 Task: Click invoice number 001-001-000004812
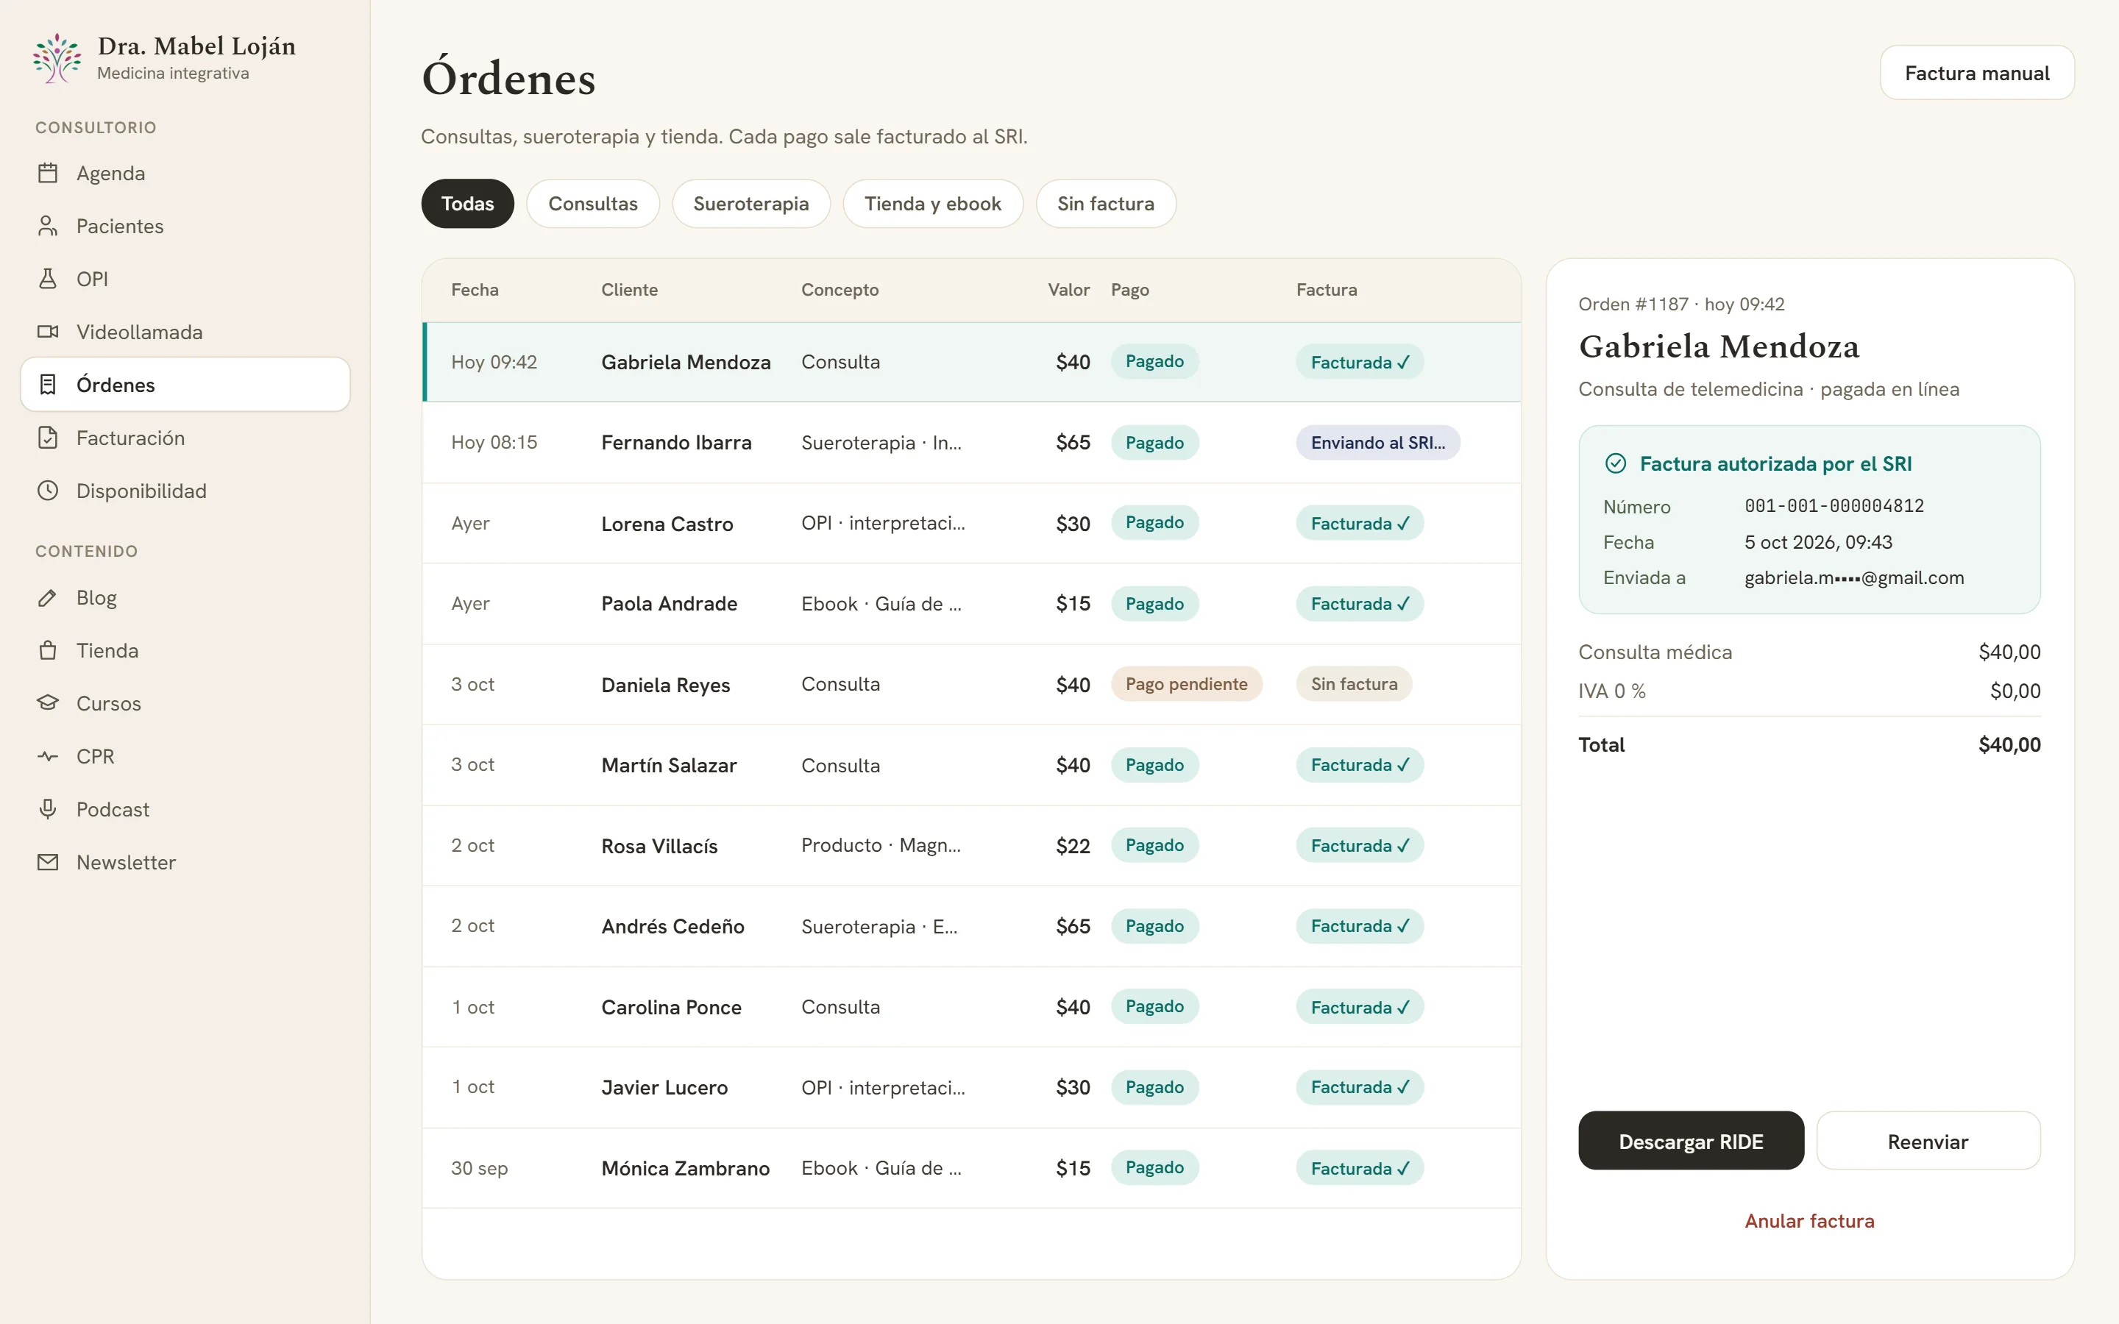click(1834, 506)
